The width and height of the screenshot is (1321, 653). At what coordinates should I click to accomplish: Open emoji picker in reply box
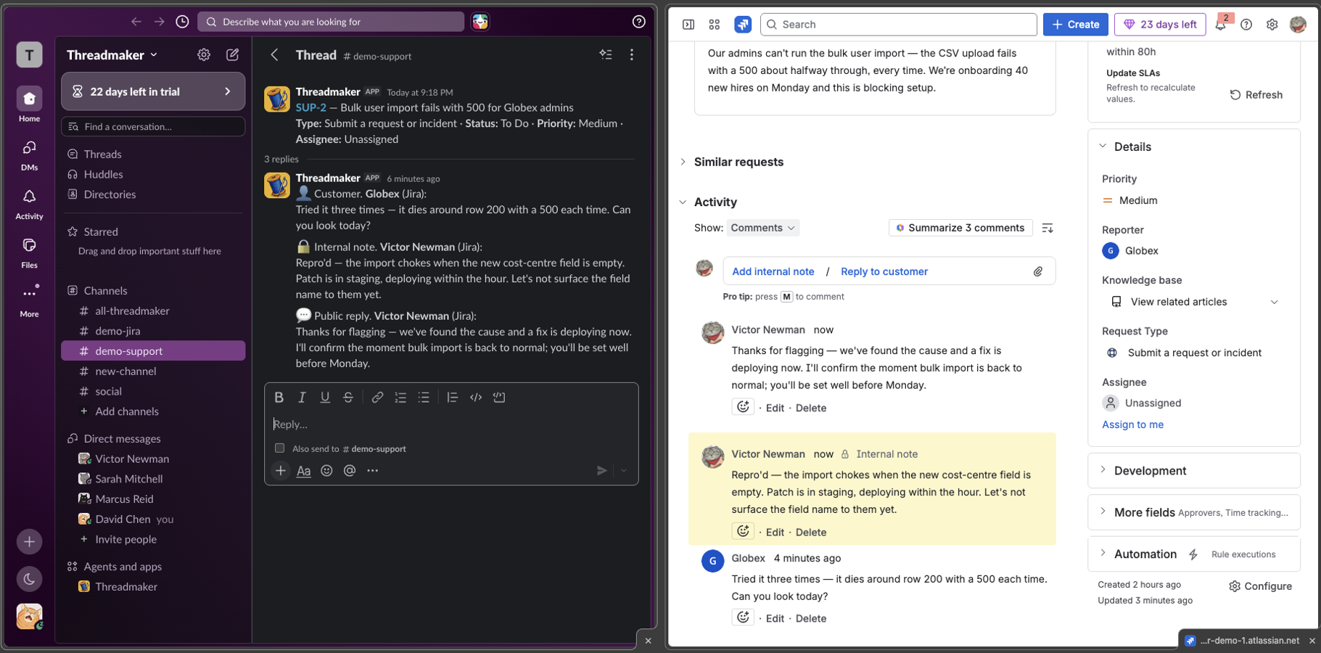[x=326, y=471]
